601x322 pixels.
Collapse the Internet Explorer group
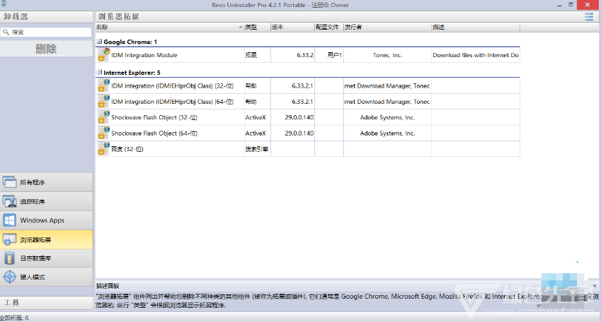point(99,72)
